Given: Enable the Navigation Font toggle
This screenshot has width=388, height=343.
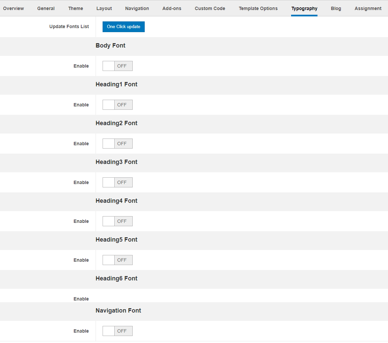Looking at the screenshot, I should pos(117,331).
